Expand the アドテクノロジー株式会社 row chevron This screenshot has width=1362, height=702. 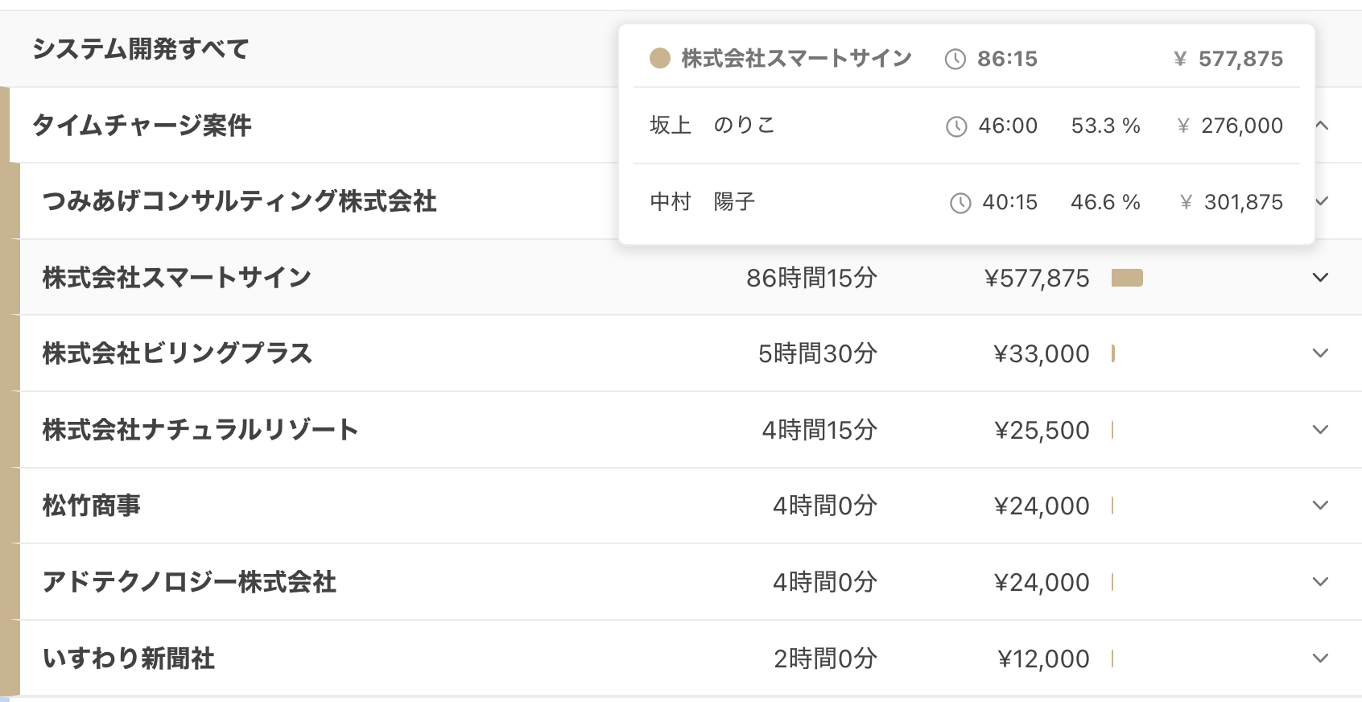click(1320, 582)
